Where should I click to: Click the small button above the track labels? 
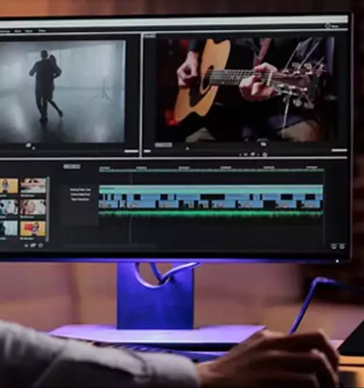[x=72, y=166]
